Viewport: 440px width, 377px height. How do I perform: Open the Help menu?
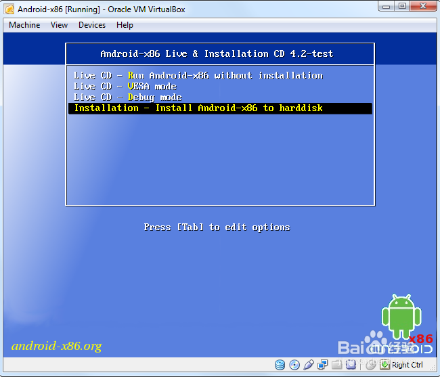tap(125, 25)
